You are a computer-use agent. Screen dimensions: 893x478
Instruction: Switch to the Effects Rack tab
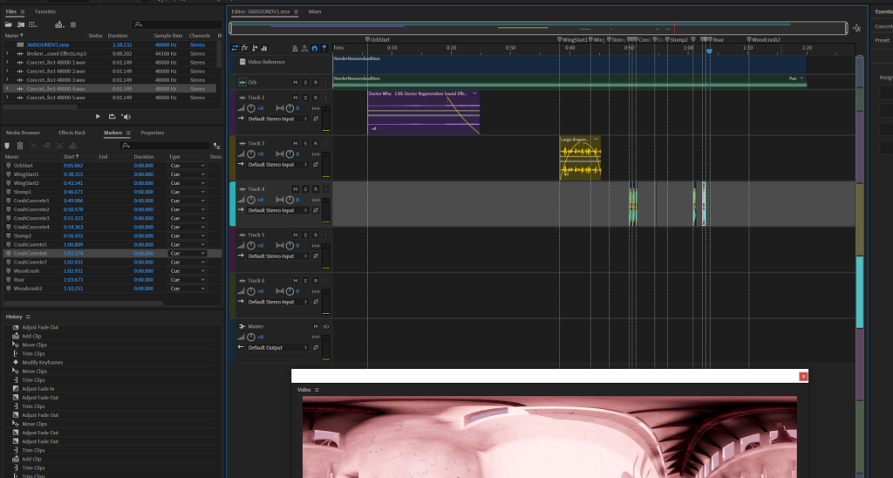coord(72,133)
